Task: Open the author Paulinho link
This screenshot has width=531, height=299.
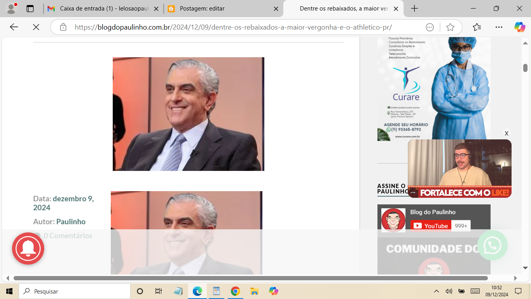Action: tap(71, 222)
